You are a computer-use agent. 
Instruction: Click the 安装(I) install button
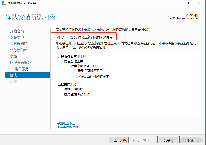click(168, 140)
